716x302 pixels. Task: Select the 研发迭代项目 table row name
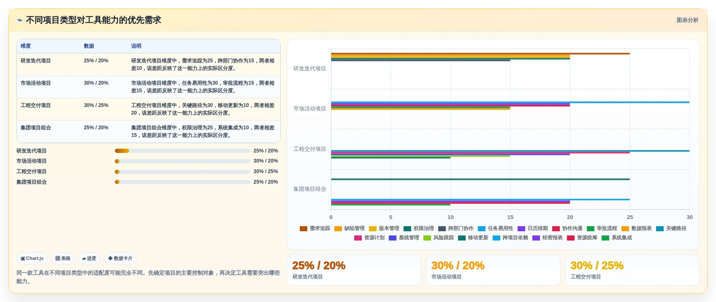tap(36, 61)
